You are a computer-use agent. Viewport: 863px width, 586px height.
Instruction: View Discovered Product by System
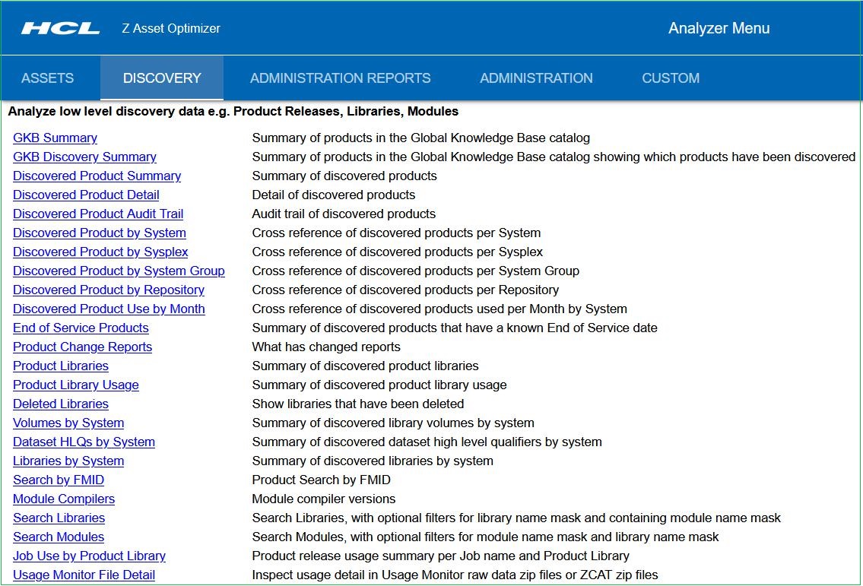coord(100,233)
